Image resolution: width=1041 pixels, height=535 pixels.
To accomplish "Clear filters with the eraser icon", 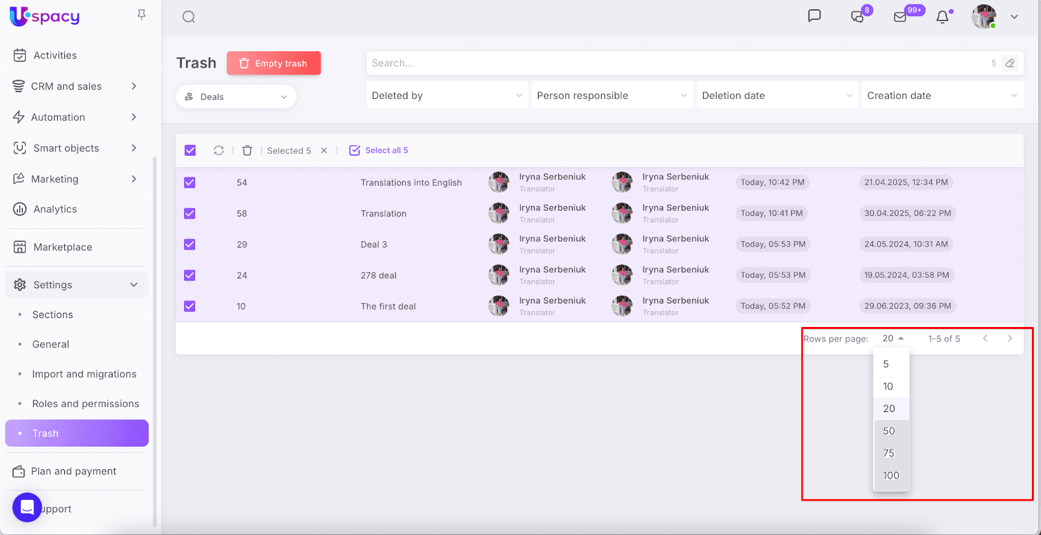I will tap(1010, 63).
